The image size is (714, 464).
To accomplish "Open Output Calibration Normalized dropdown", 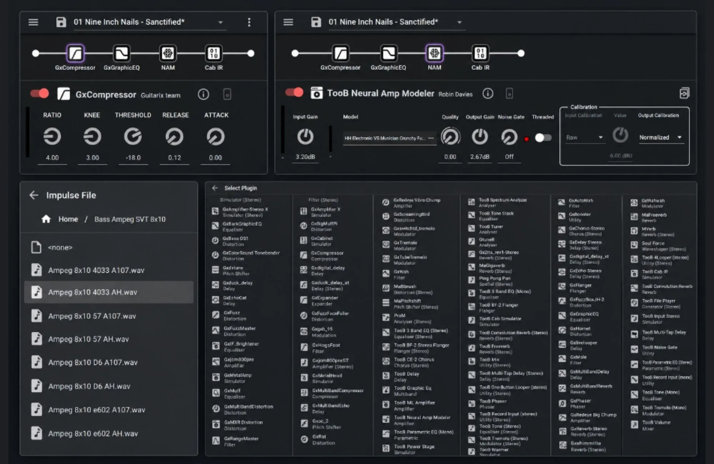I will point(661,137).
